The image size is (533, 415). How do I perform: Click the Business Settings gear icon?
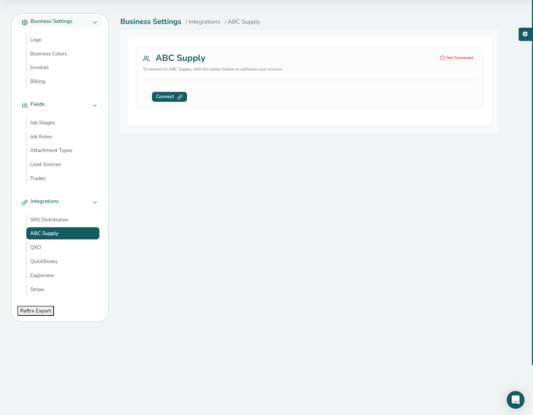tap(25, 23)
